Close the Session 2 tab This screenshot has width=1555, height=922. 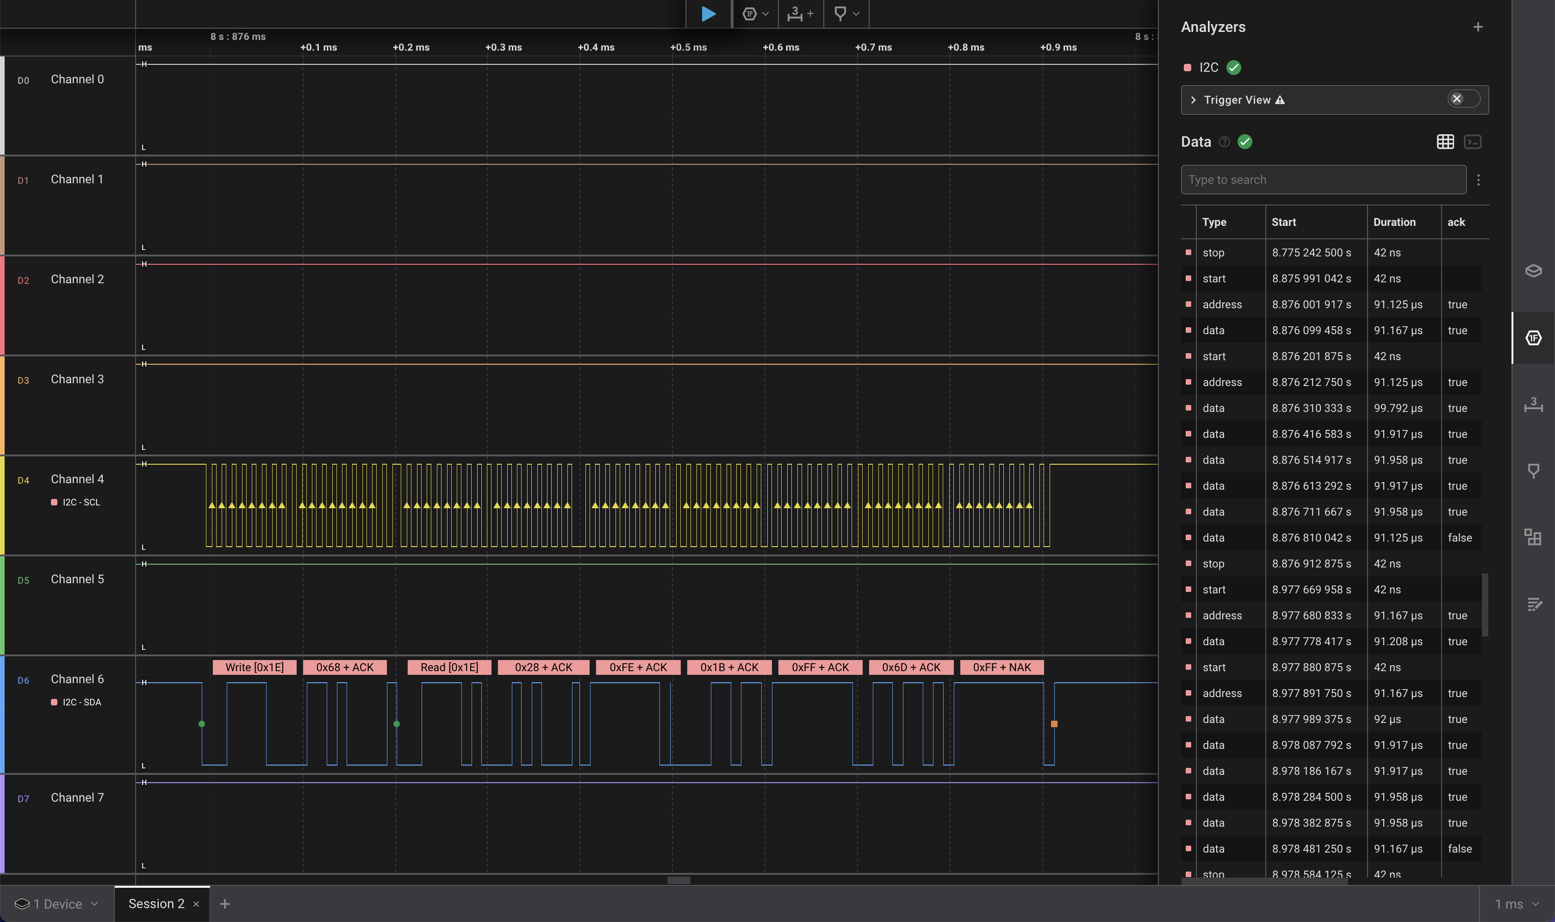pos(196,904)
